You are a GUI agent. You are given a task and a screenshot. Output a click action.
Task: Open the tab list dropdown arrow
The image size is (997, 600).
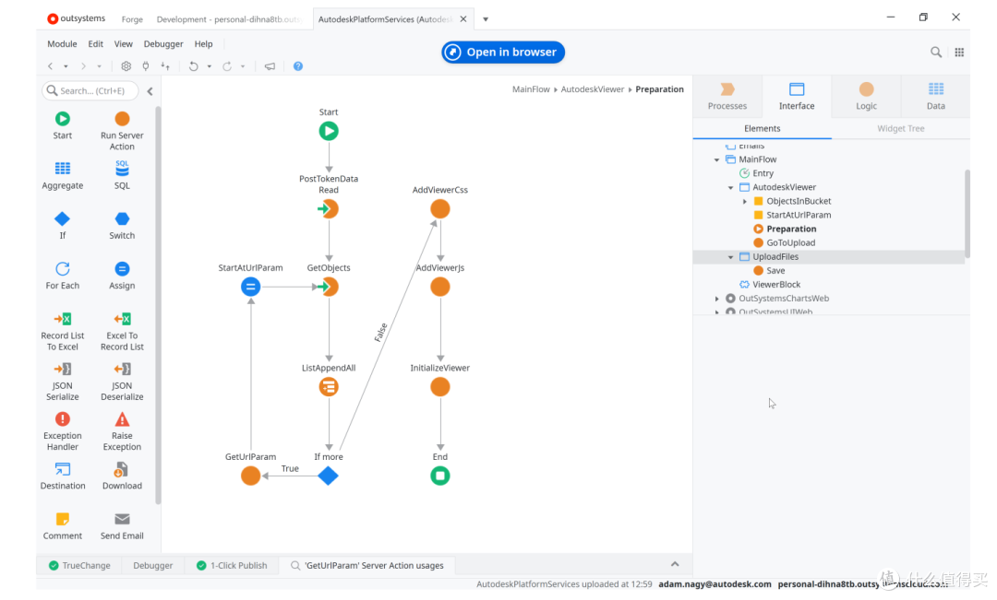[x=486, y=19]
